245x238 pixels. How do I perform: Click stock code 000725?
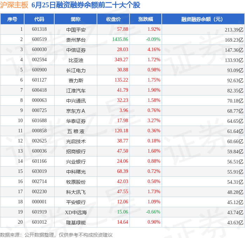39,111
